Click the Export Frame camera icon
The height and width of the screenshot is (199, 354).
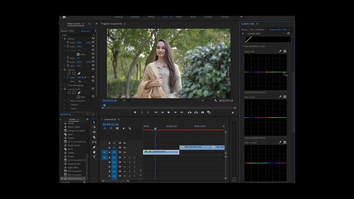[x=202, y=112]
